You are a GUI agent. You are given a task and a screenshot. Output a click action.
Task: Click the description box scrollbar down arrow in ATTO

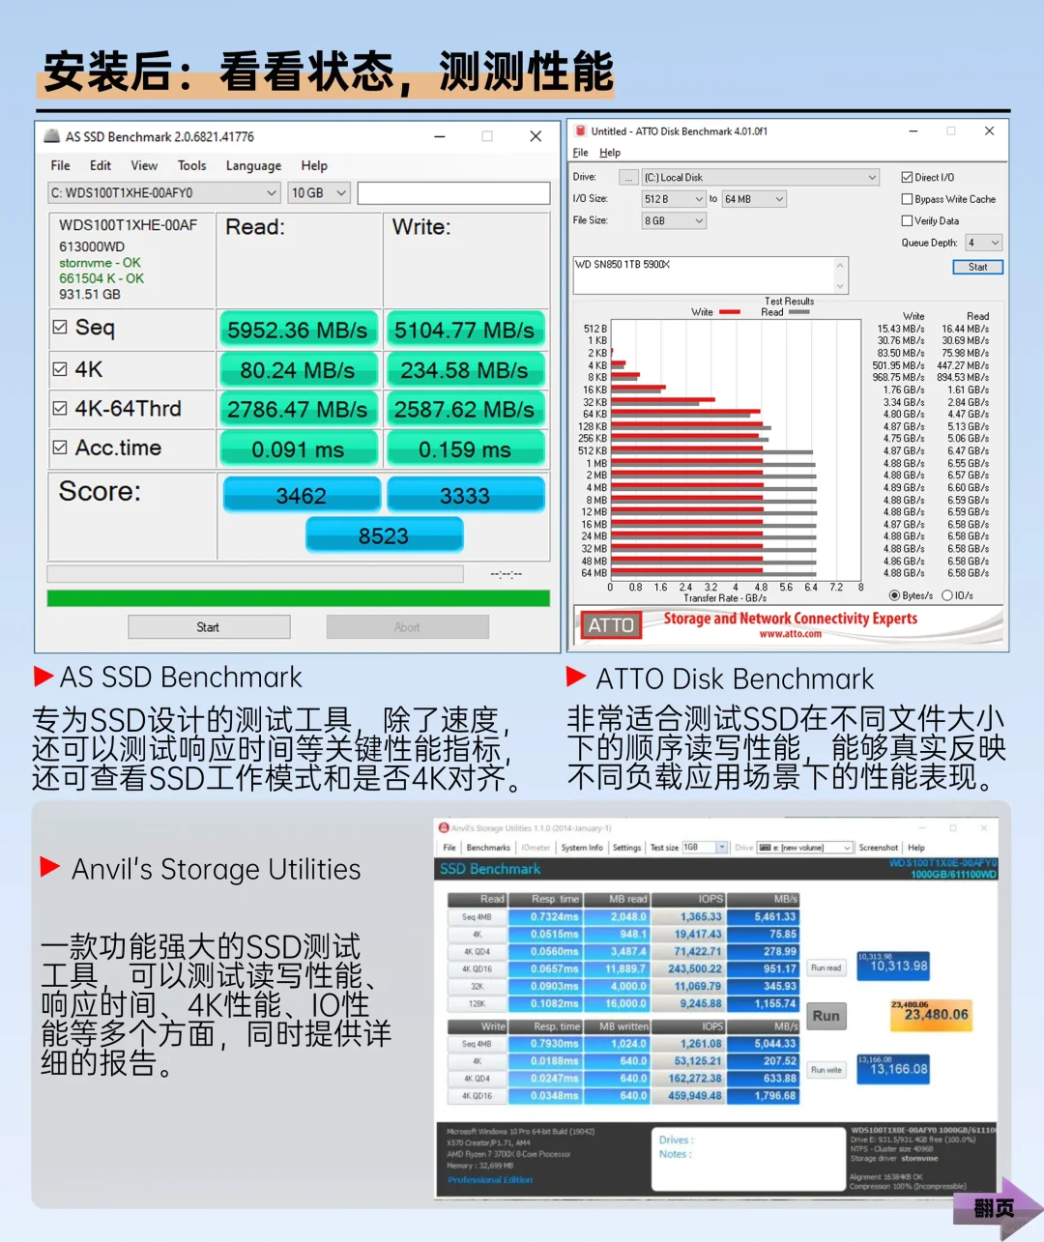point(840,286)
